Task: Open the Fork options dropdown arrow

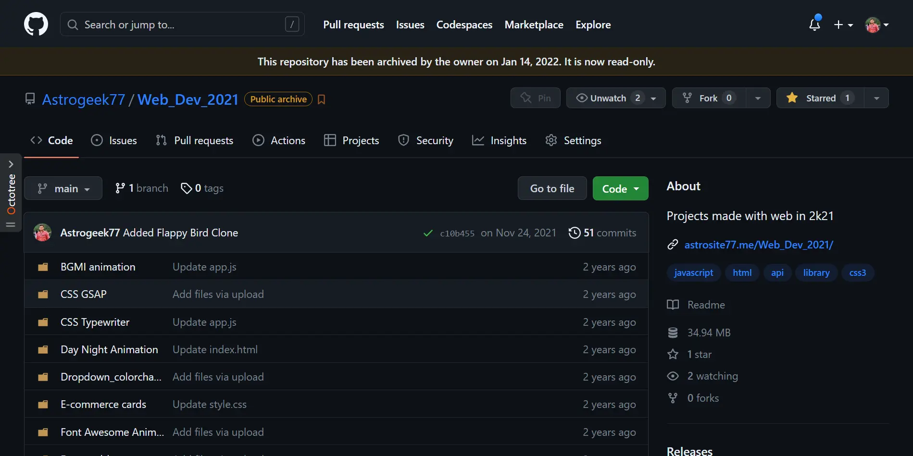Action: (x=758, y=98)
